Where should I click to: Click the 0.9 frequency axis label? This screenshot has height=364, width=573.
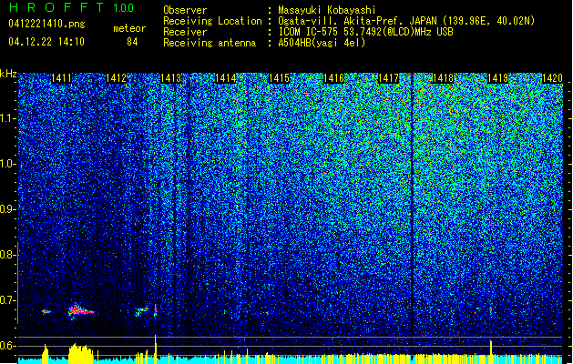[8, 209]
